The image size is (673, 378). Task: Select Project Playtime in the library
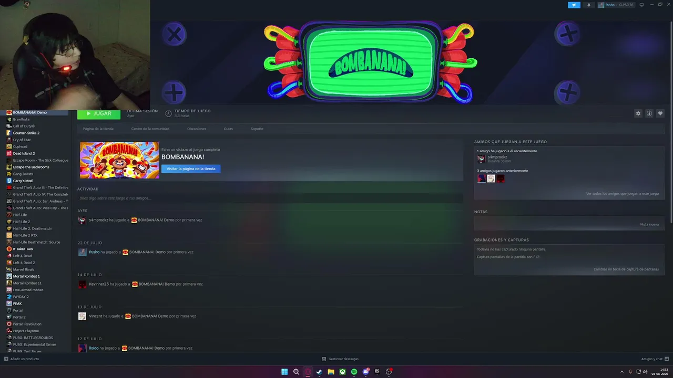click(x=35, y=331)
